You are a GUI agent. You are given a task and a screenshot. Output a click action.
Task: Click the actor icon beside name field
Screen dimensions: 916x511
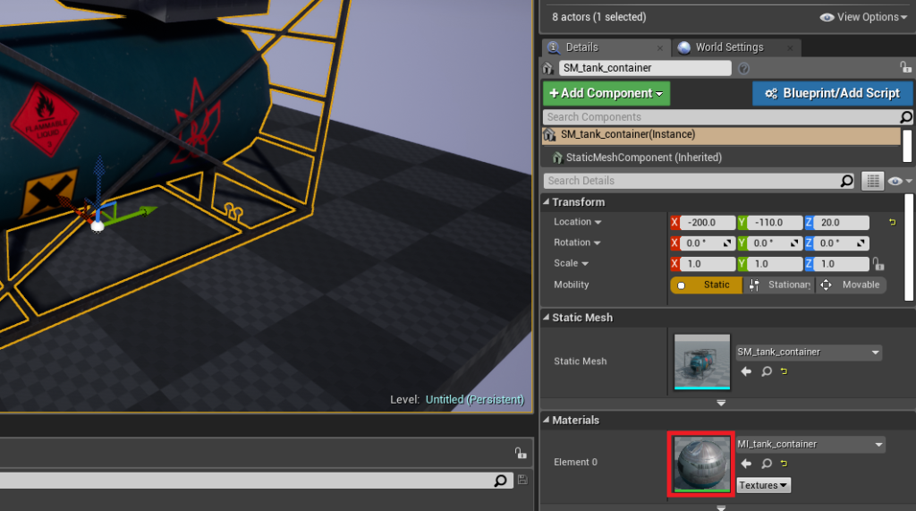tap(548, 68)
